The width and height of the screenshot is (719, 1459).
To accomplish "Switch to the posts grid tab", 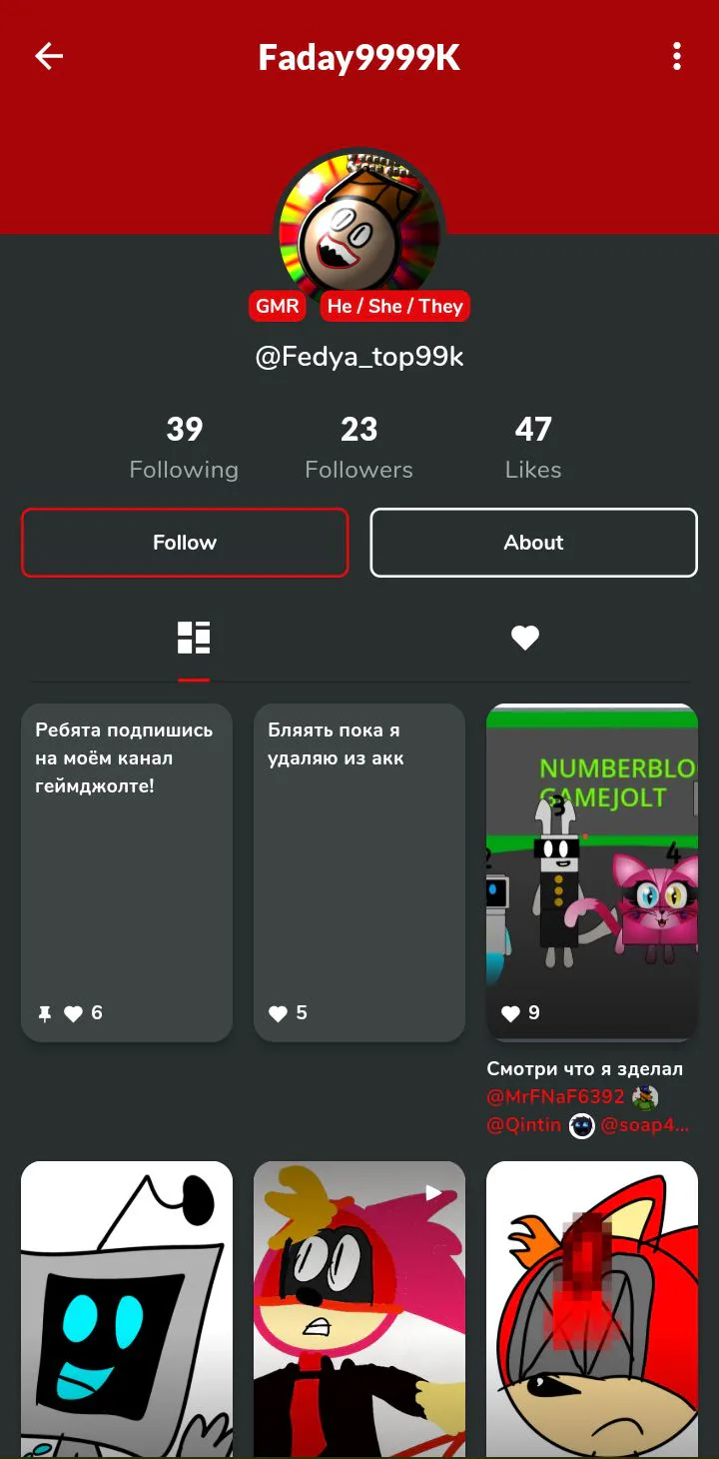I will point(194,638).
